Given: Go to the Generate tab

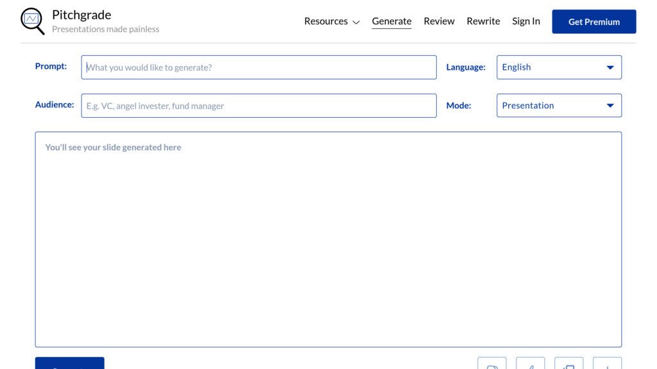Looking at the screenshot, I should [x=392, y=21].
